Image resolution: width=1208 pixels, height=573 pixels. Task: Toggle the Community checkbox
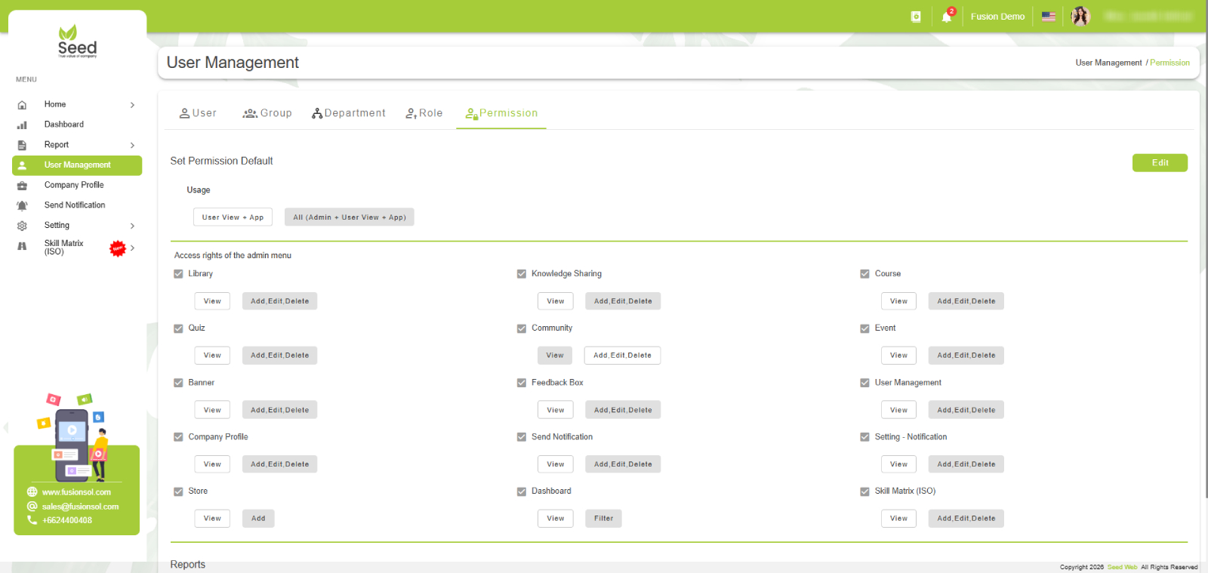tap(522, 328)
